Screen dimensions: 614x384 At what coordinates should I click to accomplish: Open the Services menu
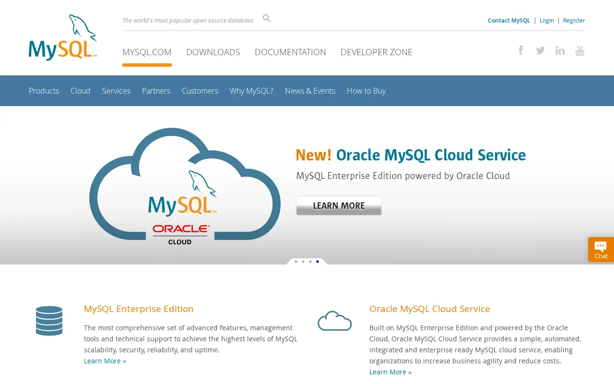tap(116, 91)
